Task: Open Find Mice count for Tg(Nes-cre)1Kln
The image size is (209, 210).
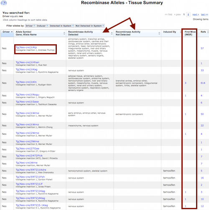Action: pos(186,83)
